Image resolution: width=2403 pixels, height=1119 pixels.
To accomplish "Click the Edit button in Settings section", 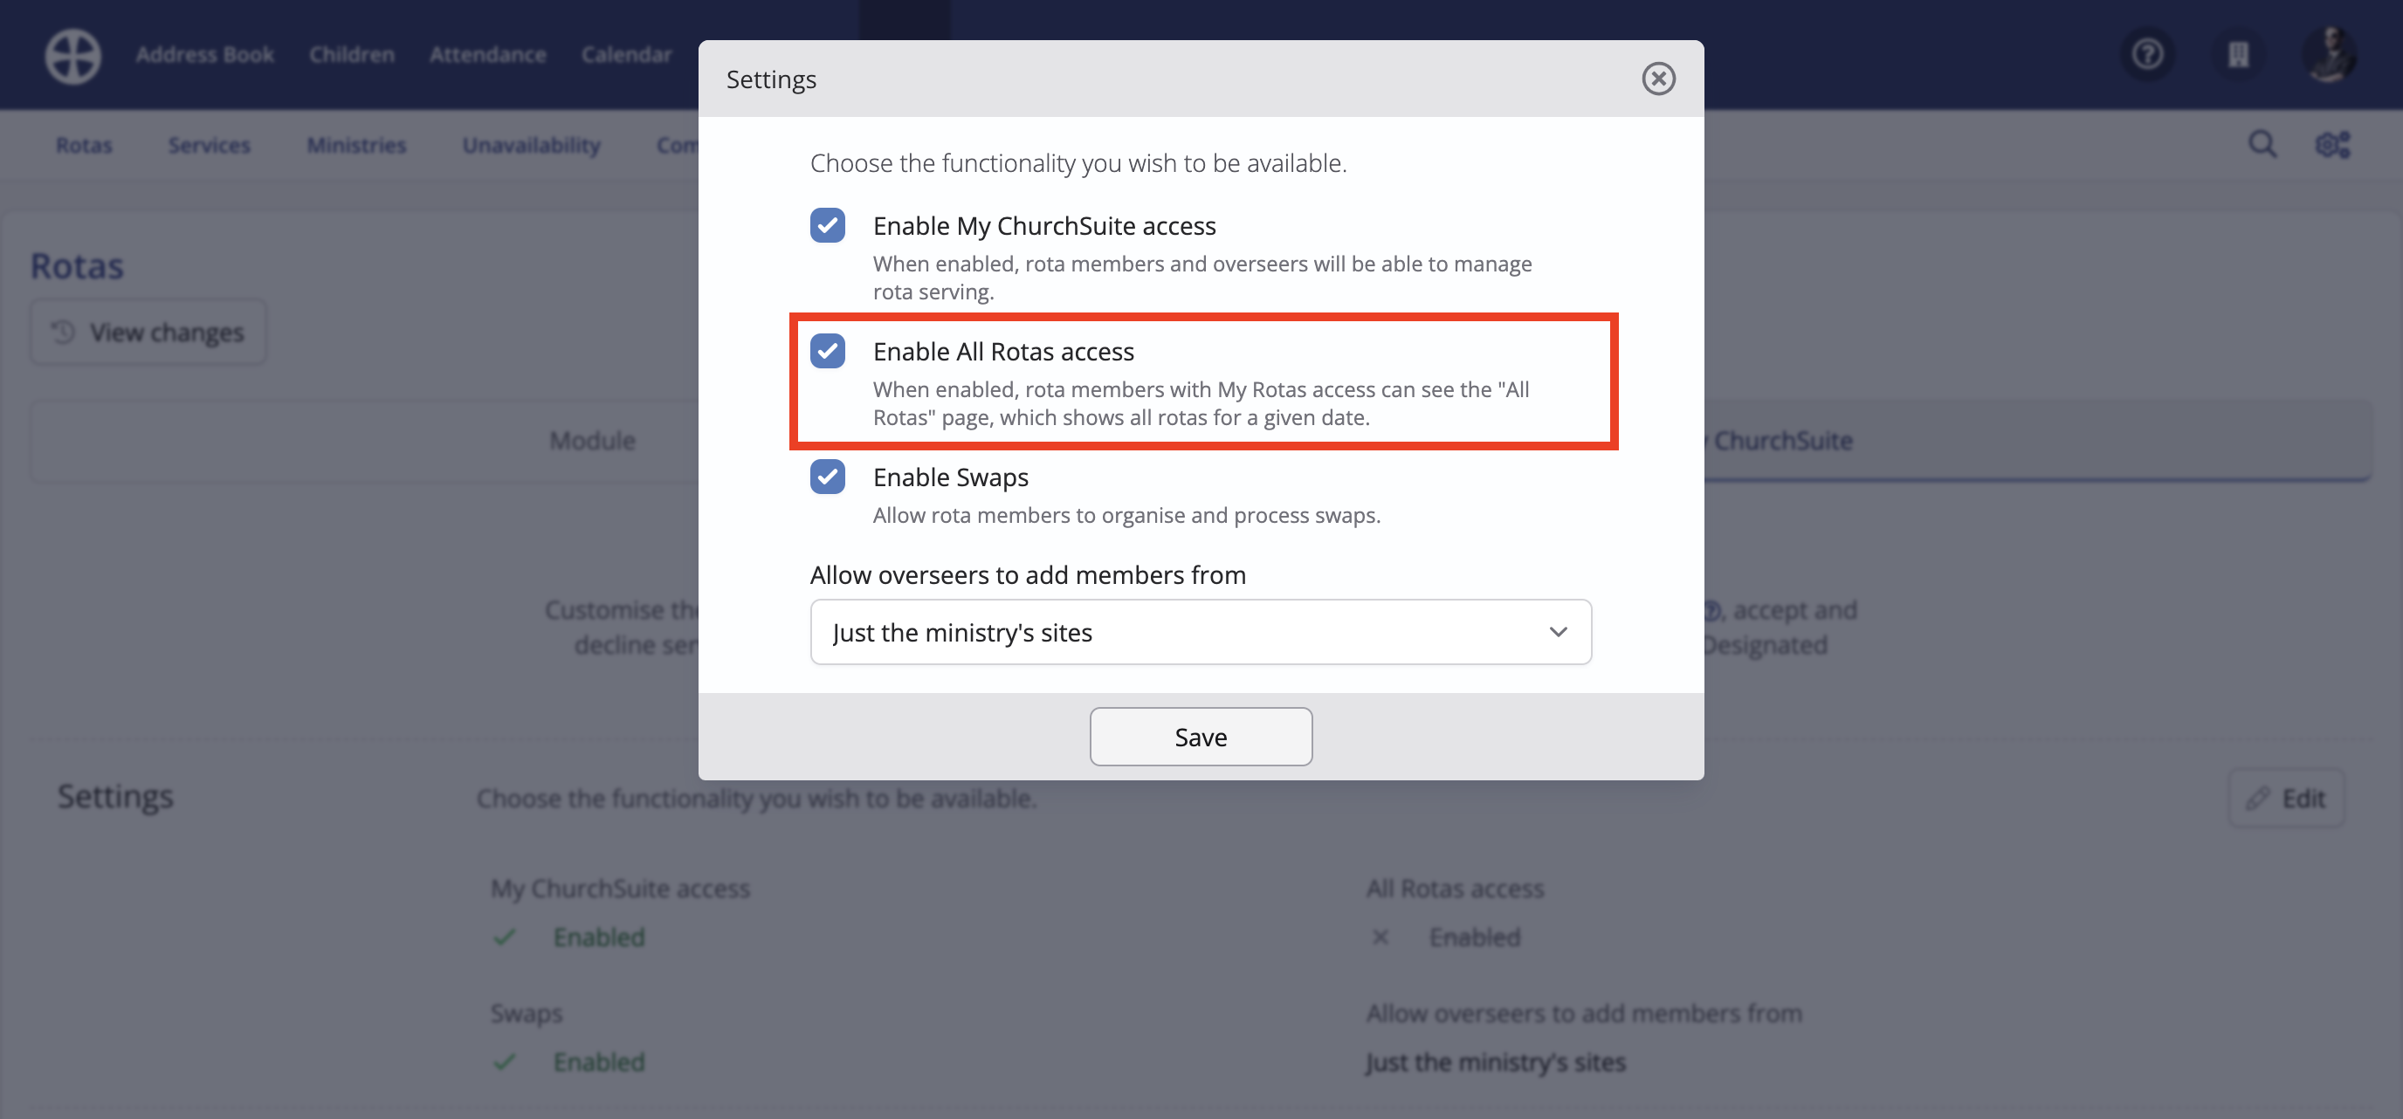I will point(2285,798).
